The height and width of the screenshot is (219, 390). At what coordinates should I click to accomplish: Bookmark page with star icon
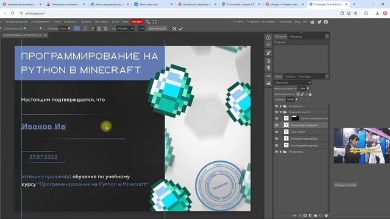coord(355,13)
